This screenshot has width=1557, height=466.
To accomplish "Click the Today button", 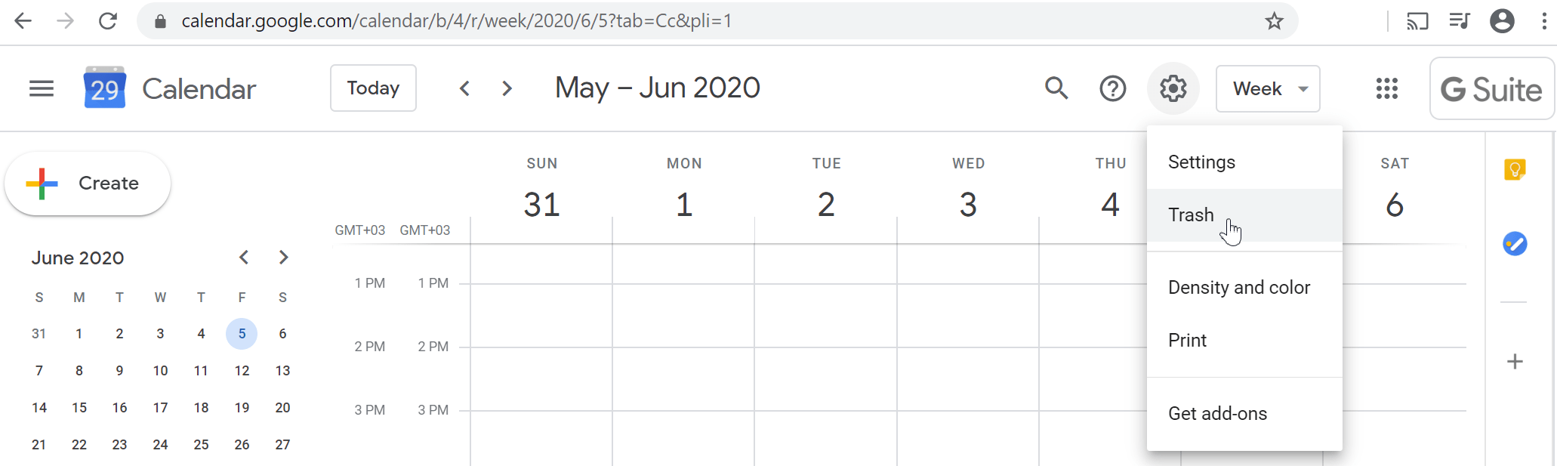I will (x=372, y=88).
